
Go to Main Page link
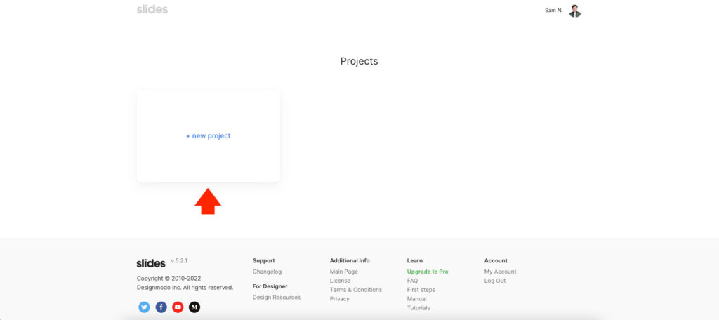344,272
